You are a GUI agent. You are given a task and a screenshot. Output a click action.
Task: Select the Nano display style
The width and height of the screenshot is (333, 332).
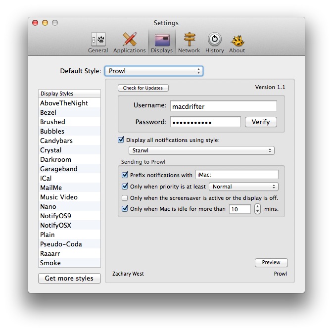pos(69,206)
